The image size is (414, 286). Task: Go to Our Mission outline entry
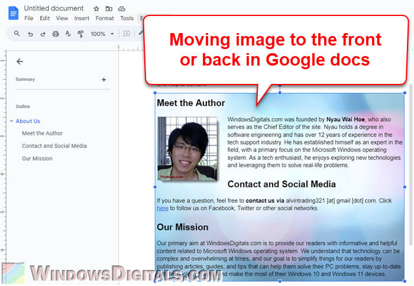coord(37,158)
